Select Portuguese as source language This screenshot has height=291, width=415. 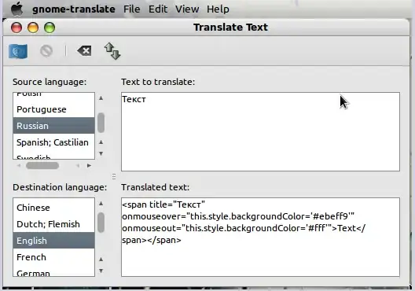click(53, 109)
